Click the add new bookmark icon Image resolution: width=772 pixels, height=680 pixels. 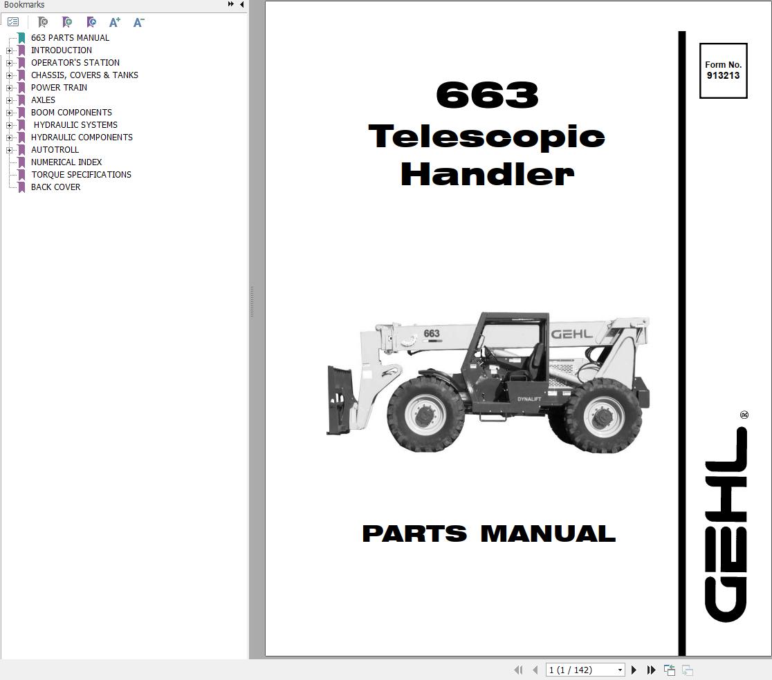pos(67,22)
